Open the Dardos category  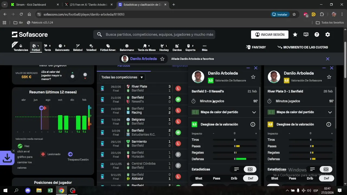[x=177, y=48]
